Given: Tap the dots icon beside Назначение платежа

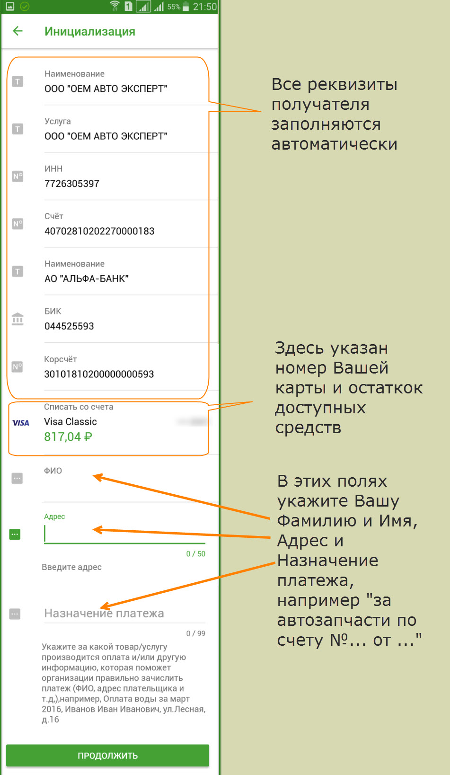Looking at the screenshot, I should point(15,614).
